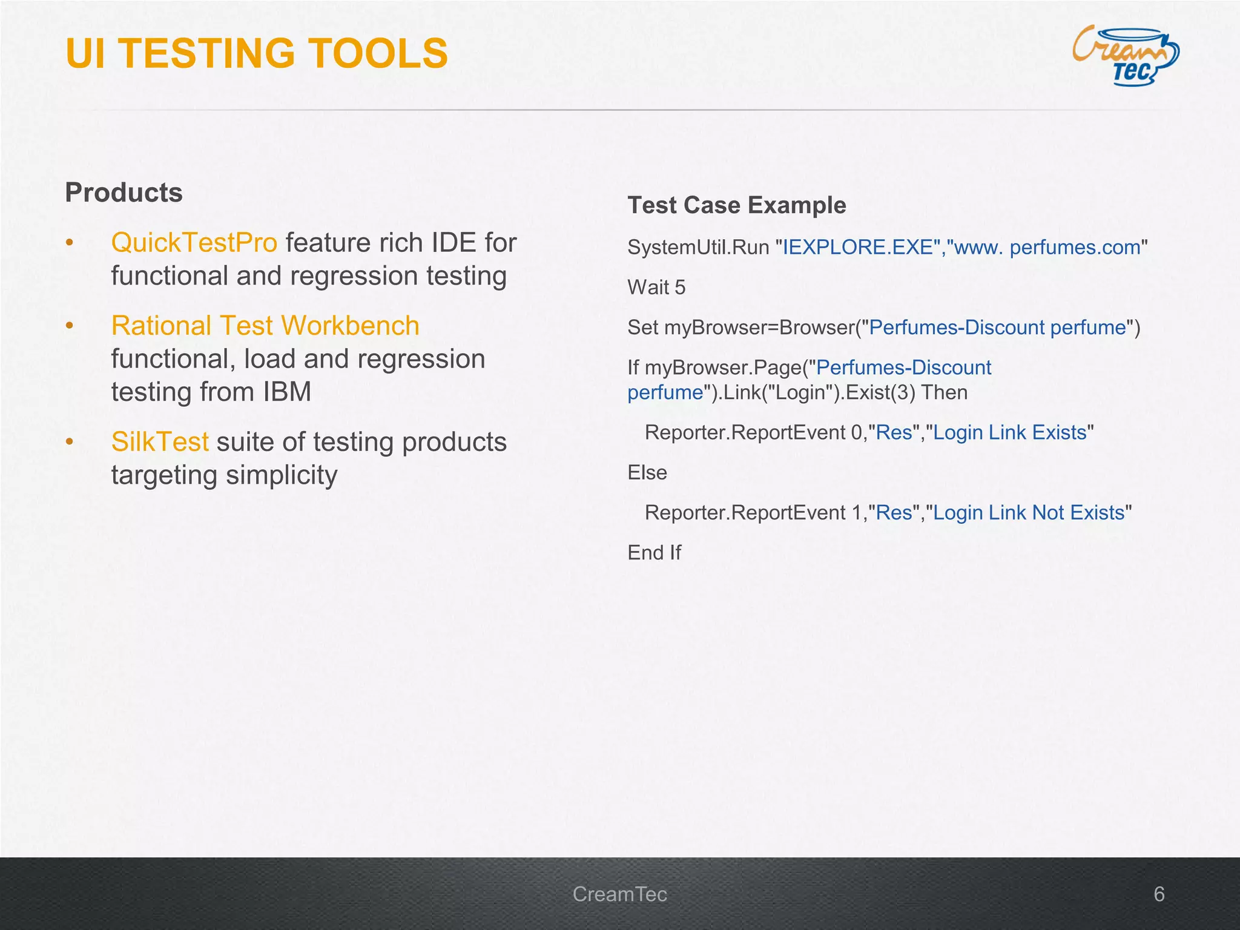This screenshot has width=1240, height=930.
Task: Click 'functional and regression testing' text
Action: [x=309, y=276]
